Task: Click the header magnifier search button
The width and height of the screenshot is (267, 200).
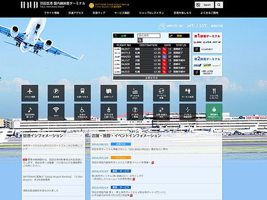Action: 219,5
